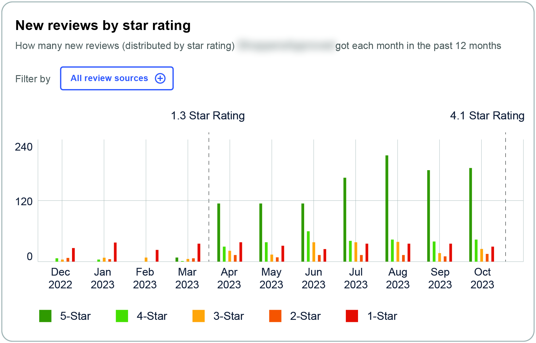
Task: Select the Dec 2022 axis label
Action: [x=61, y=278]
